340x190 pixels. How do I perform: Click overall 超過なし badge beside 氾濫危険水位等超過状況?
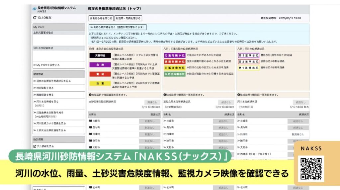click(x=226, y=102)
